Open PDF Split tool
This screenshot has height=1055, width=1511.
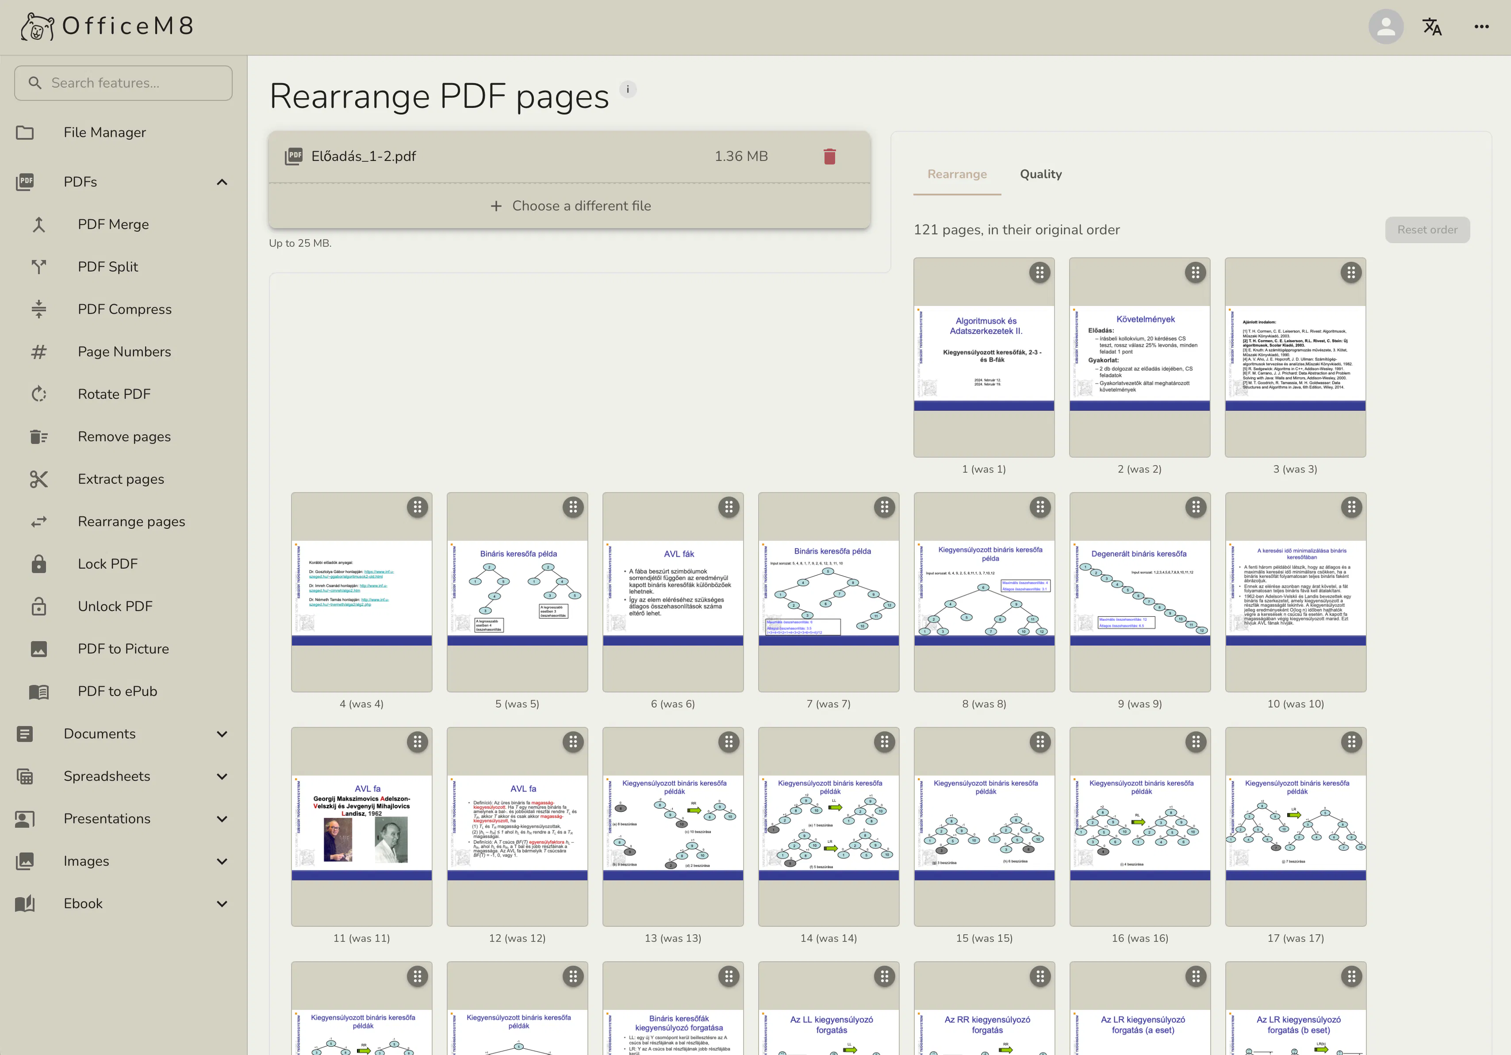tap(108, 266)
